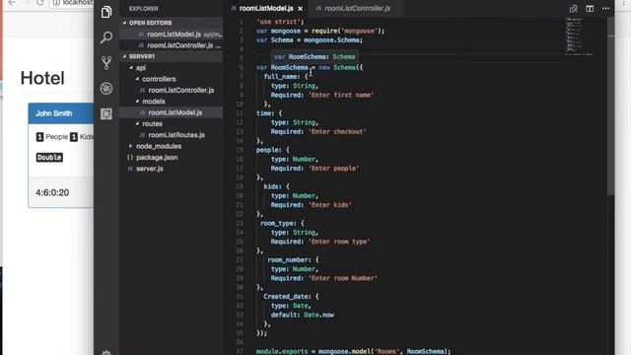Viewport: 631px width, 355px height.
Task: Switch to the roomListModel.js editor tab
Action: (266, 9)
